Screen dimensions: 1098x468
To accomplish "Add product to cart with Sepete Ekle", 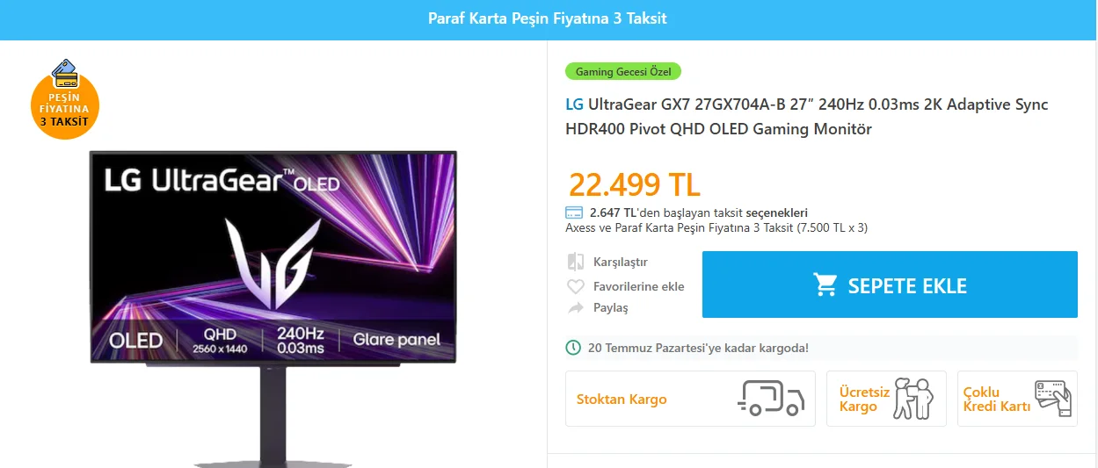I will (890, 284).
